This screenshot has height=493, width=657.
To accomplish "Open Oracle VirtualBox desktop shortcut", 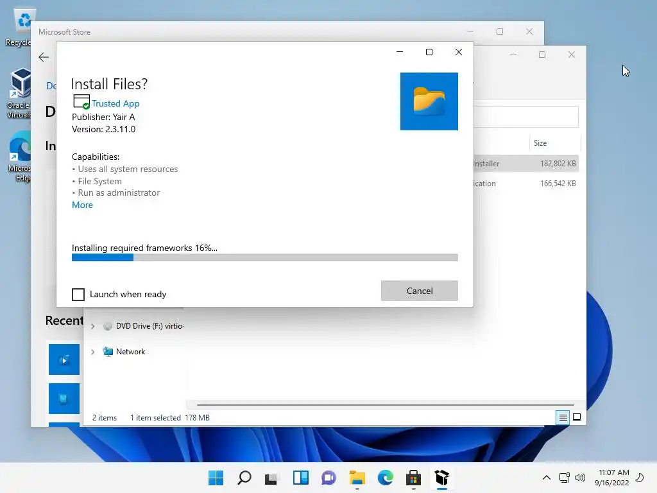I will [19, 94].
